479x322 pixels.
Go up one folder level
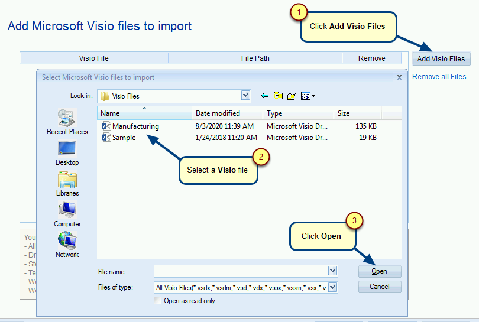(278, 96)
